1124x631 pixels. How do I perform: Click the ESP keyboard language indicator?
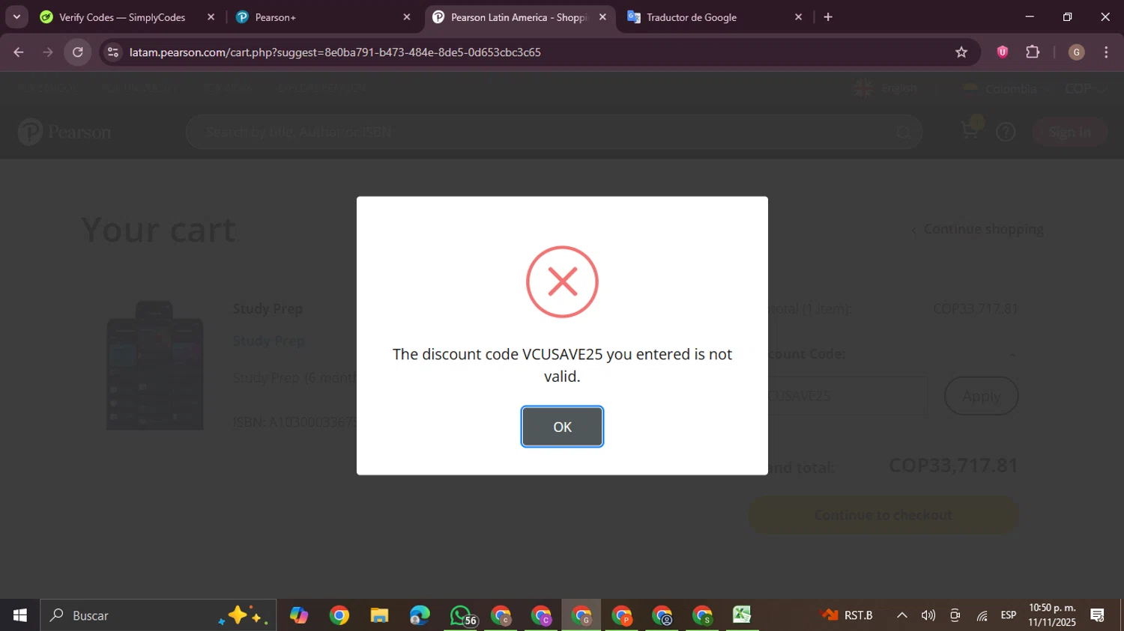1009,615
